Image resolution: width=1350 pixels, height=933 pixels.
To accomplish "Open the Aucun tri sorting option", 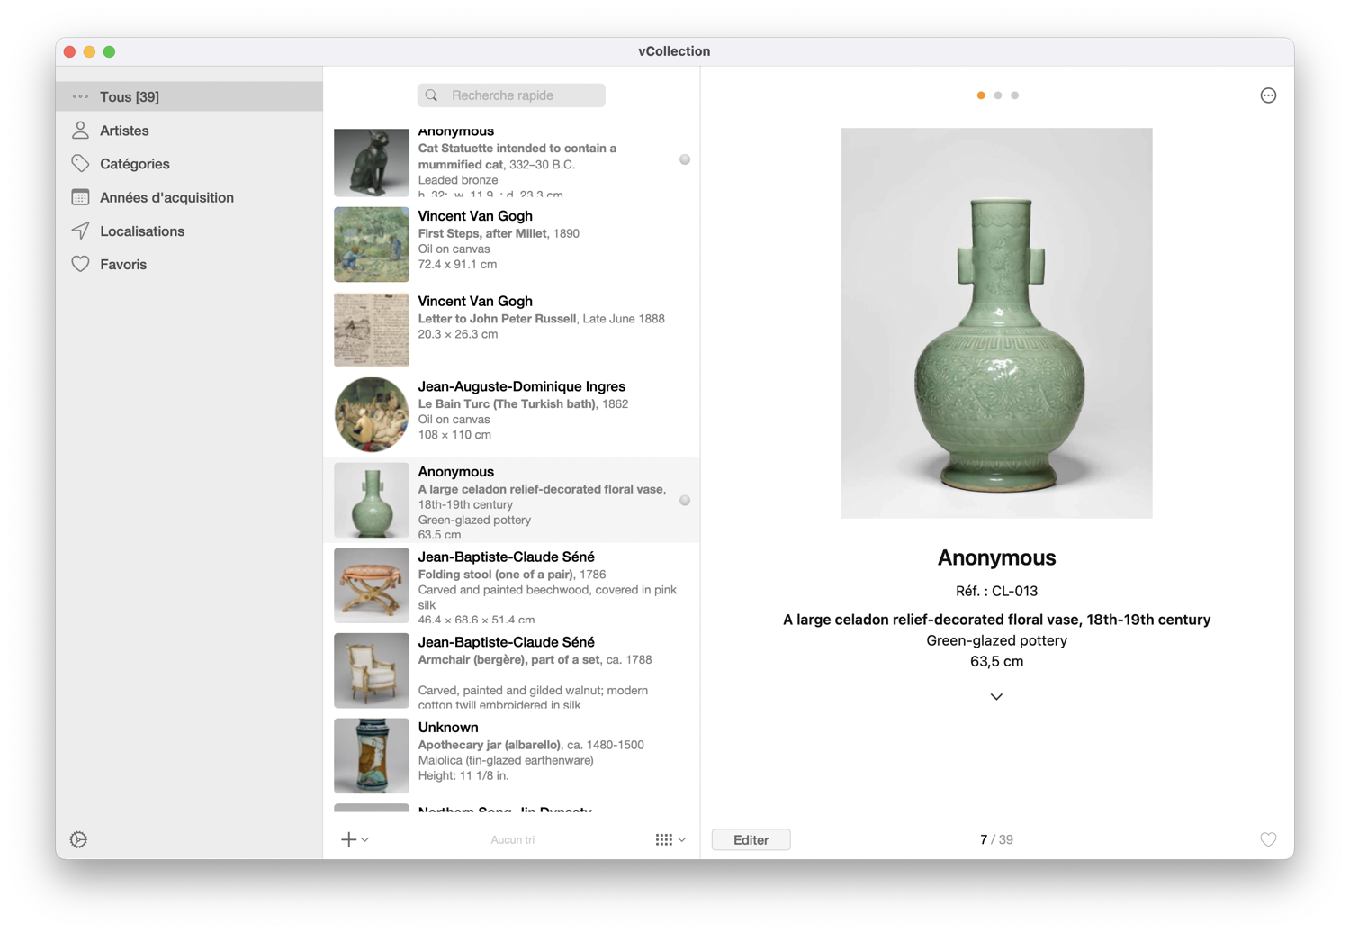I will (512, 839).
